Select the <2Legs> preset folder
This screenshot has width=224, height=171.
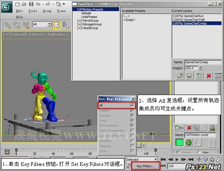[129, 20]
